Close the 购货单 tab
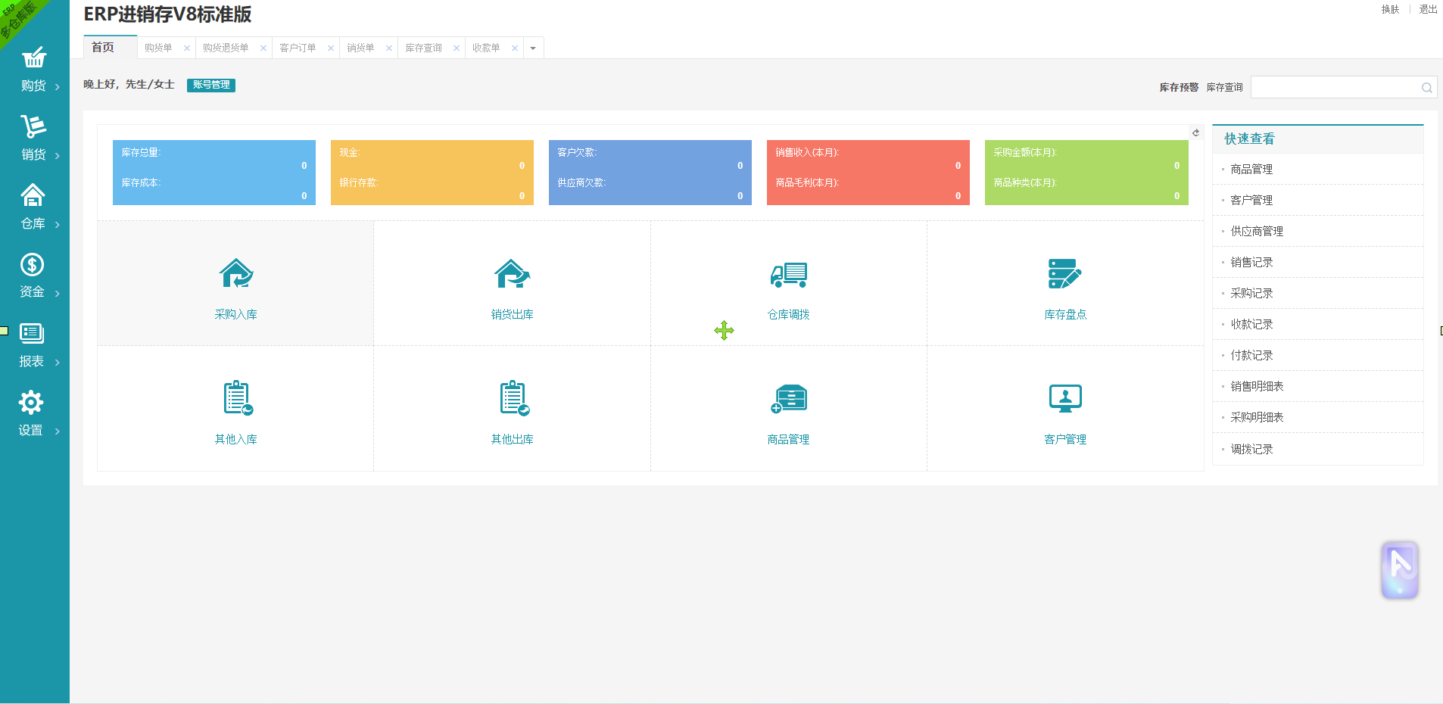The image size is (1443, 704). [x=187, y=48]
